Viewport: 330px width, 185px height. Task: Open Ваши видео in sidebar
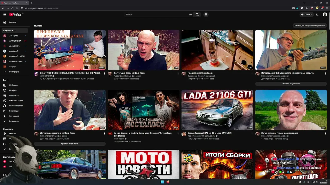pyautogui.click(x=15, y=111)
